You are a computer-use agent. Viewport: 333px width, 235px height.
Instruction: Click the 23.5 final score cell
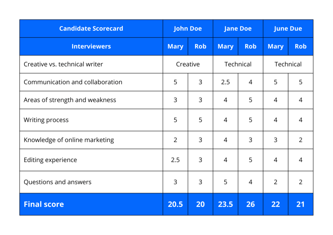pyautogui.click(x=225, y=204)
